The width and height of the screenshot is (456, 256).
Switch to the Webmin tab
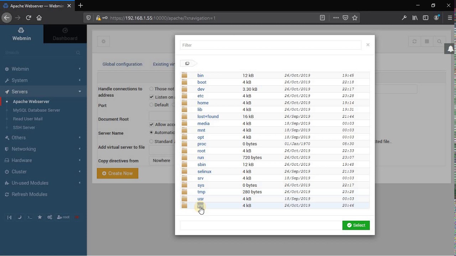click(x=21, y=34)
